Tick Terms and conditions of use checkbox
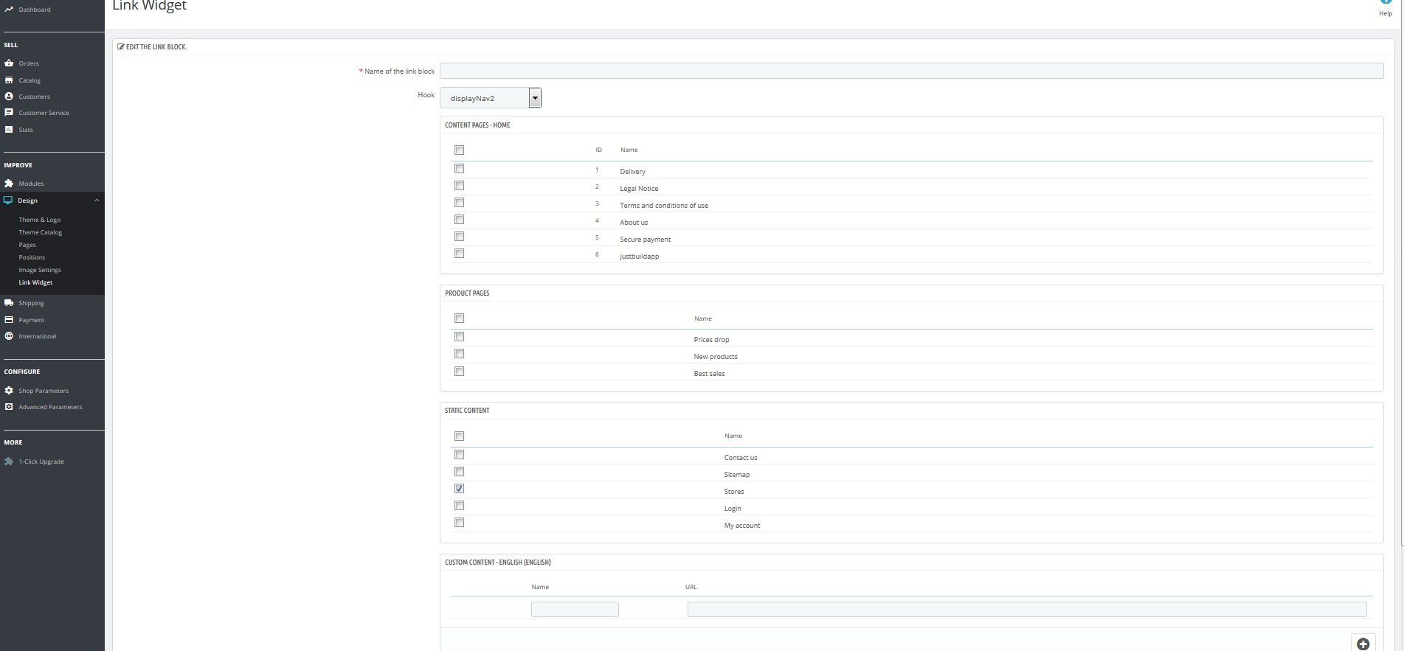This screenshot has width=1404, height=651. (459, 203)
